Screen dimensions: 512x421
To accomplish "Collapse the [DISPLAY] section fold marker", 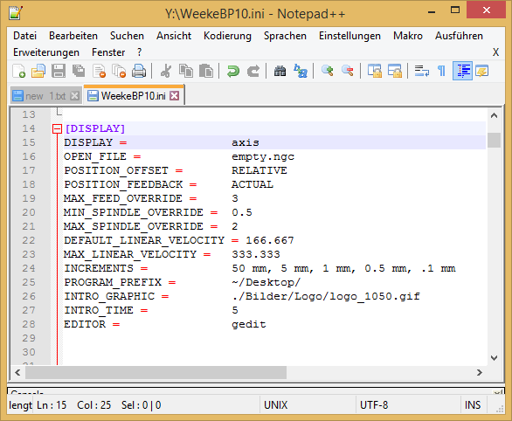I will click(57, 129).
